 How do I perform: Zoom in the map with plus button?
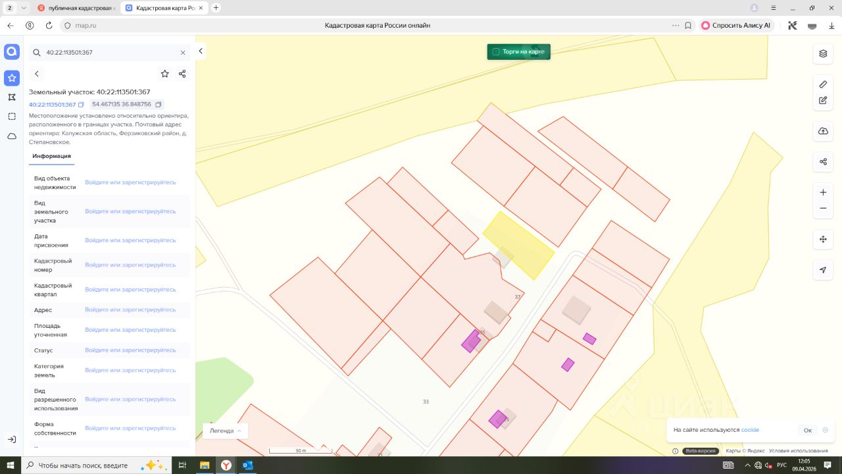point(823,192)
